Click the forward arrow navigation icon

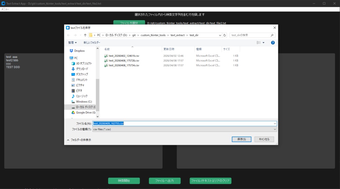(75, 35)
